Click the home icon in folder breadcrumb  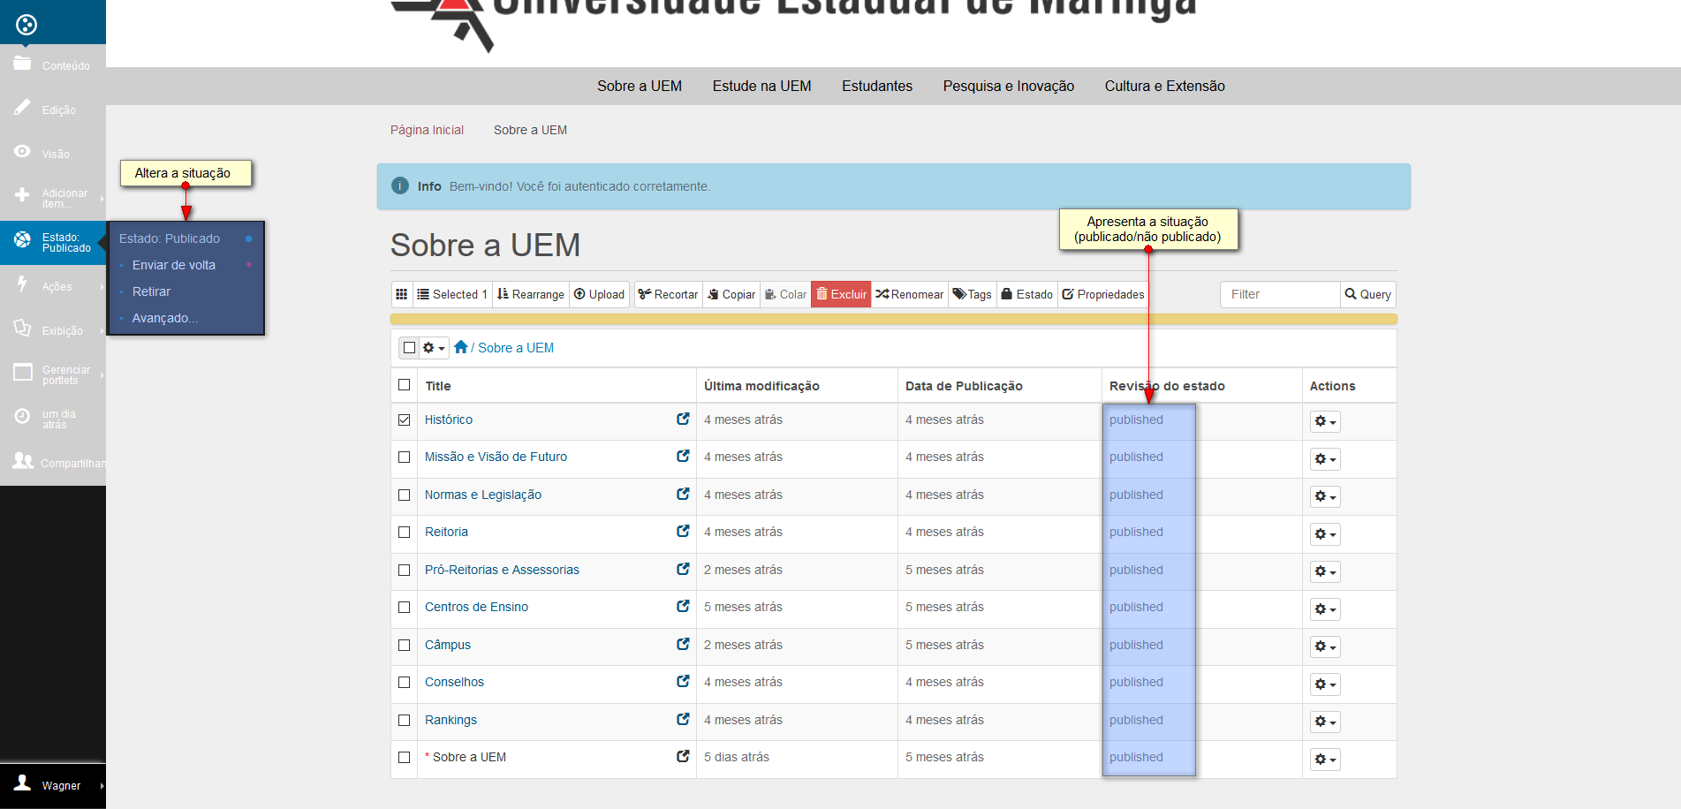coord(461,347)
